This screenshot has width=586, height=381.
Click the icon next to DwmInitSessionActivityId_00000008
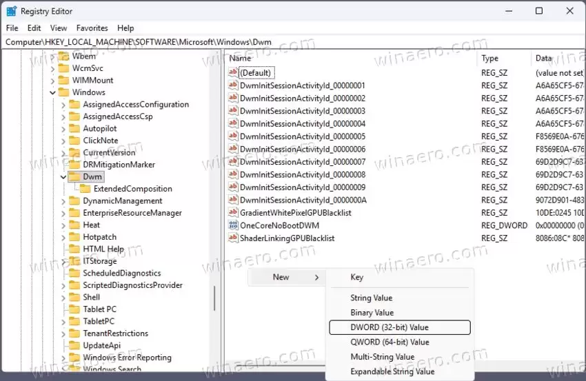coord(233,174)
